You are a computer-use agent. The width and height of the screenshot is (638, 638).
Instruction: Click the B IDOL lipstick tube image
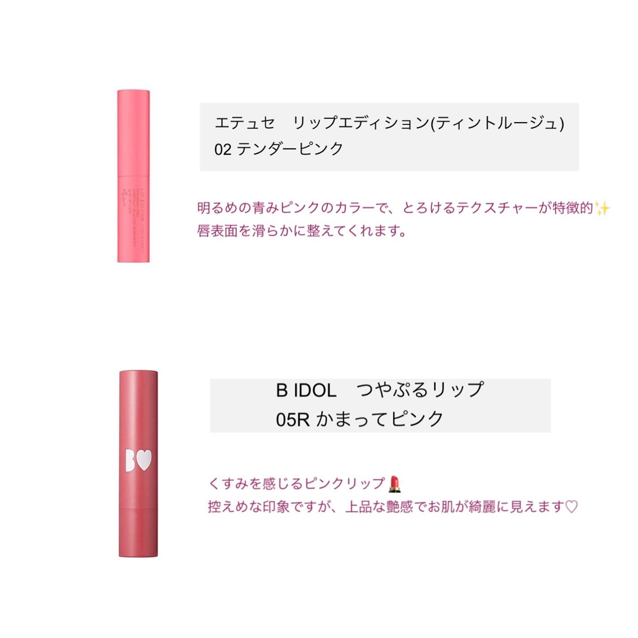coord(138,463)
